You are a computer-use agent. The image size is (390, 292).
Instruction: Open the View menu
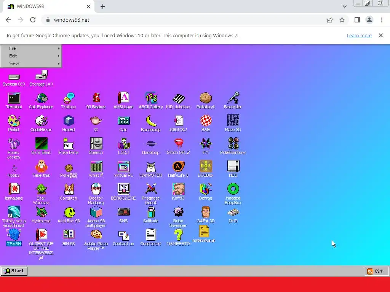point(31,63)
